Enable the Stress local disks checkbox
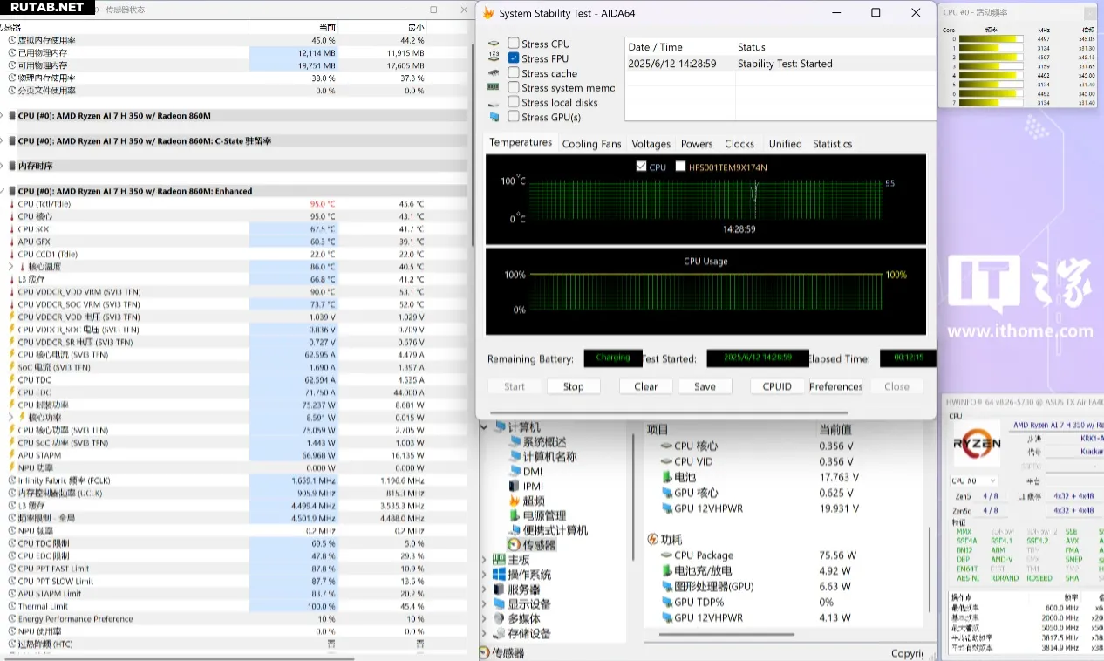 [x=514, y=102]
